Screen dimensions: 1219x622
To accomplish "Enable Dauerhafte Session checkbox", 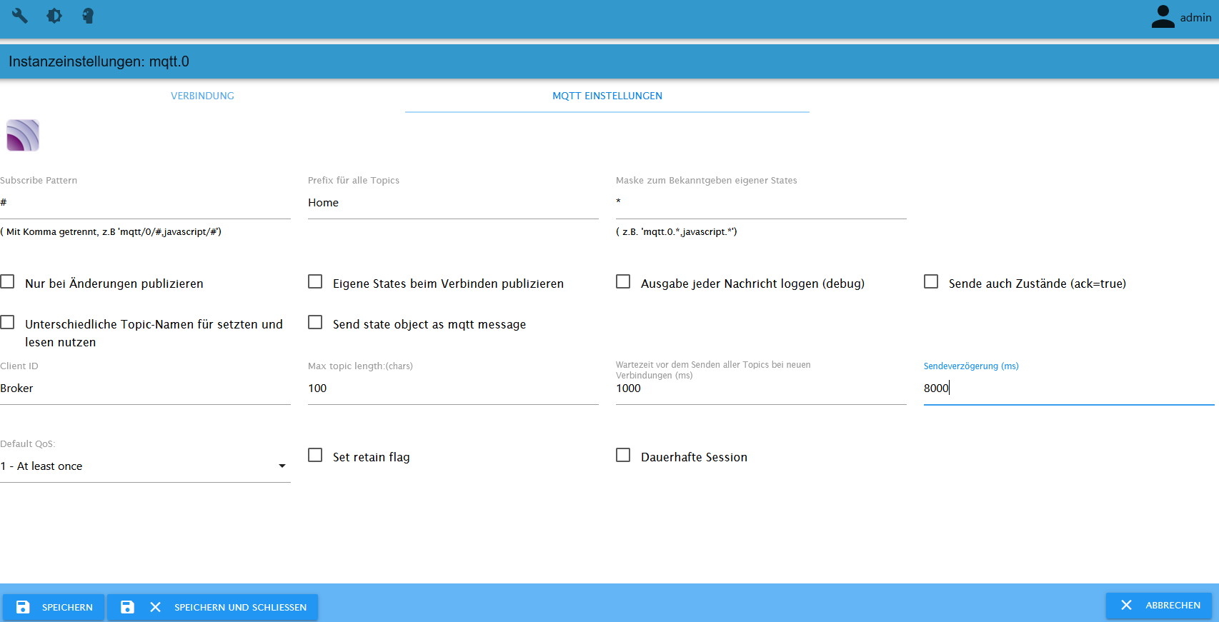I will 623,456.
